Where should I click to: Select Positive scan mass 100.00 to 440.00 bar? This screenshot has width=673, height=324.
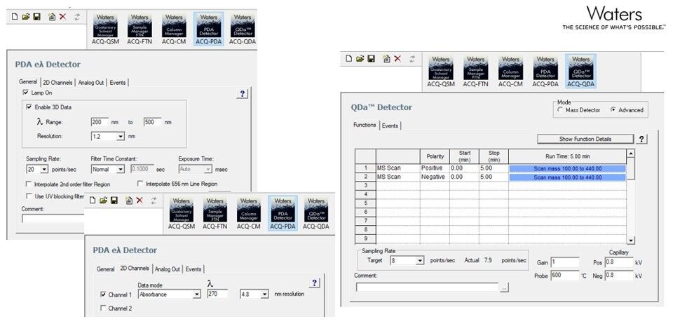click(567, 168)
